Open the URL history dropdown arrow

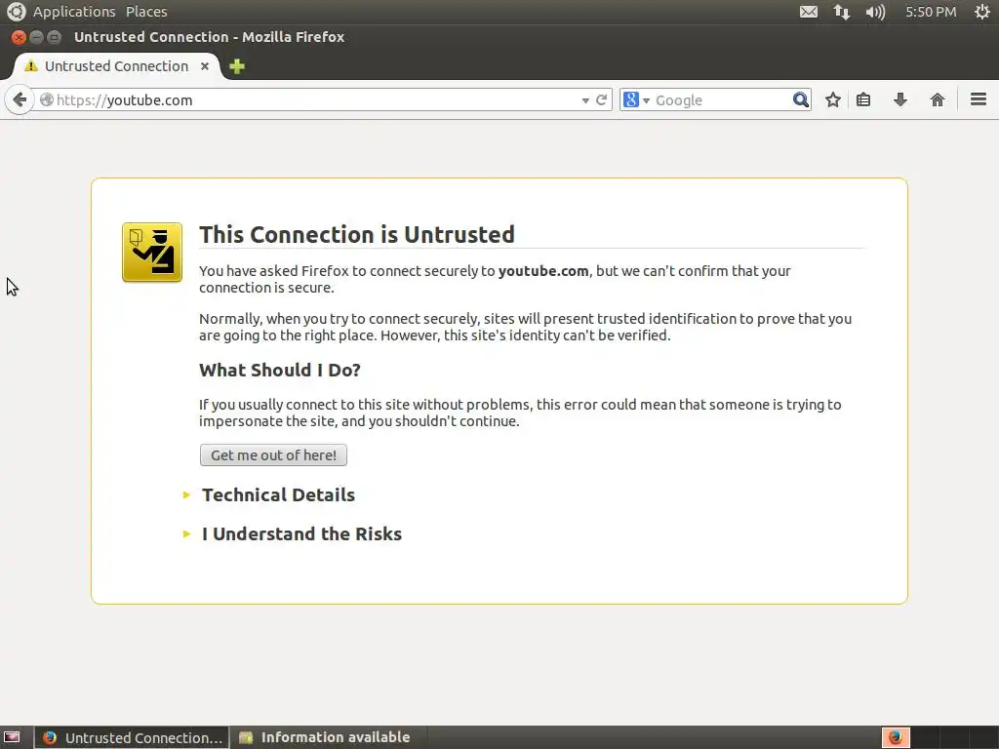[x=585, y=100]
